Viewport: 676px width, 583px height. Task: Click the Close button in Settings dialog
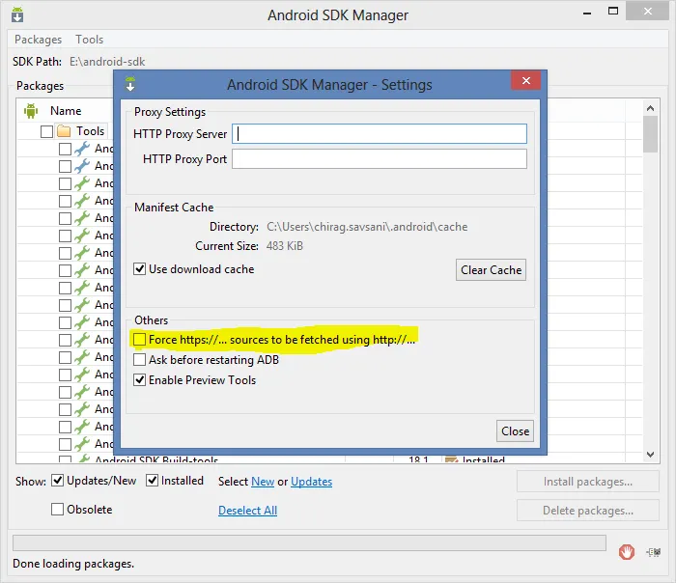point(515,430)
